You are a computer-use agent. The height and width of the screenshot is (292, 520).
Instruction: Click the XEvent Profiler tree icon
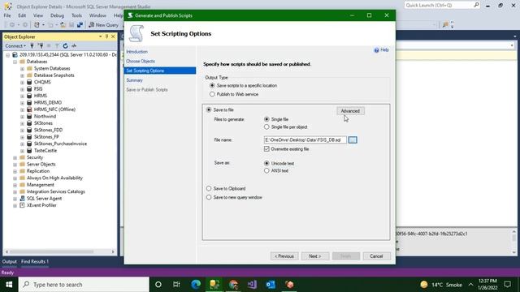coord(22,205)
